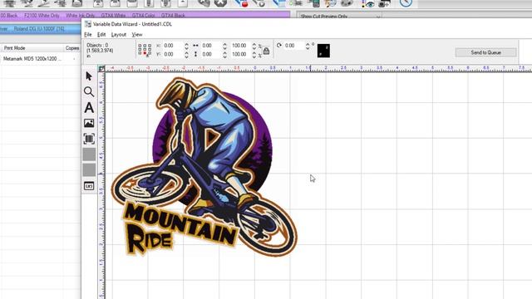
Task: Select the Mountain Ride artwork on canvas
Action: tap(204, 166)
